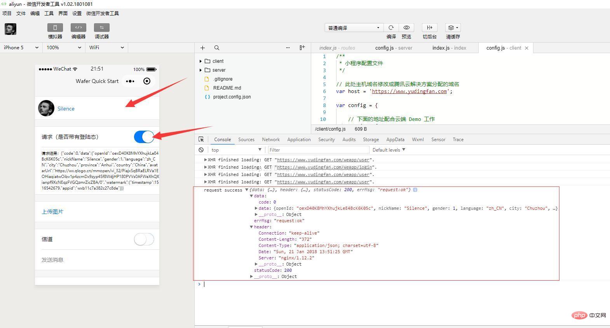Expand the server folder

coord(200,70)
